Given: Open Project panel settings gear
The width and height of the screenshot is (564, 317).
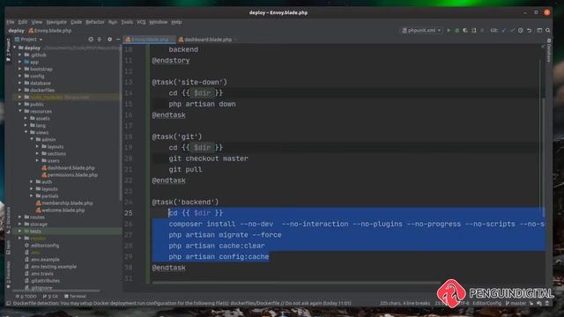Looking at the screenshot, I should 109,39.
